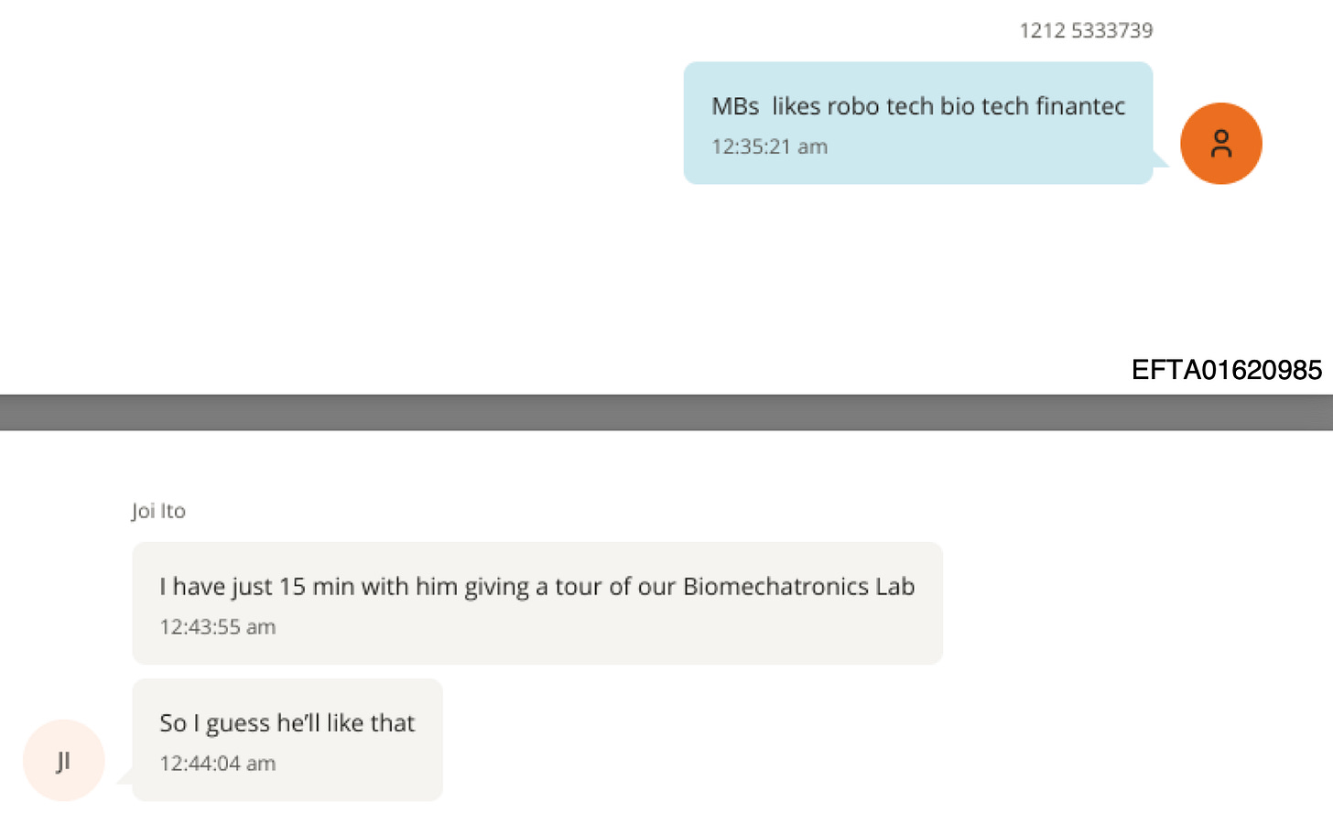Image resolution: width=1333 pixels, height=824 pixels.
Task: Click the Biomechatronics Lab tour message bubble
Action: [537, 603]
